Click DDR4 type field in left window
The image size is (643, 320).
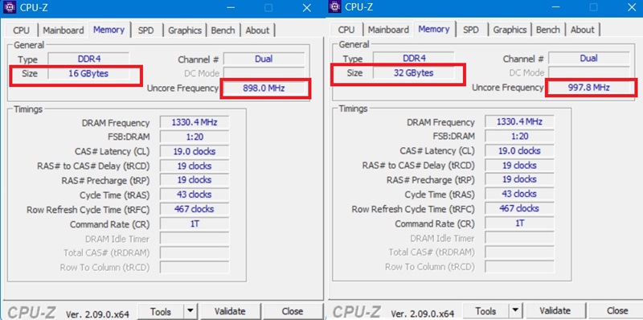pyautogui.click(x=88, y=59)
